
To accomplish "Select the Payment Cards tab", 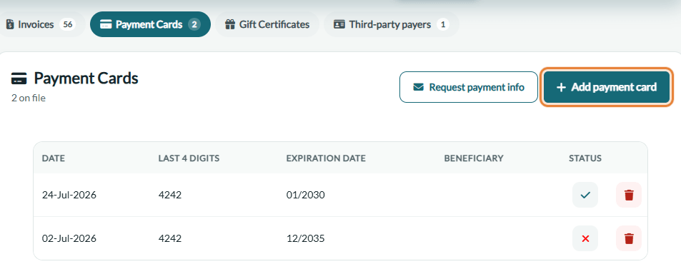I will (x=150, y=24).
